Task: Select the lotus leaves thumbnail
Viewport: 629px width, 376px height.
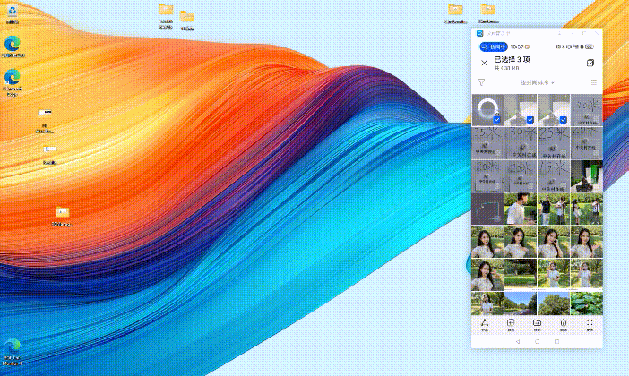Action: [586, 303]
